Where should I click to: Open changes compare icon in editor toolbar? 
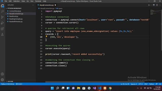(154, 5)
